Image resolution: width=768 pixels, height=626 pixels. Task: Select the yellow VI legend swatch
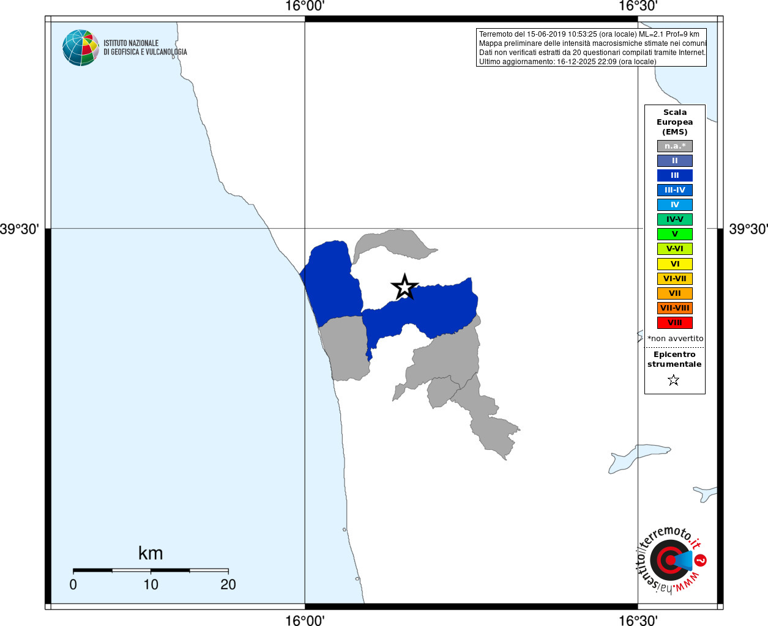click(x=675, y=264)
